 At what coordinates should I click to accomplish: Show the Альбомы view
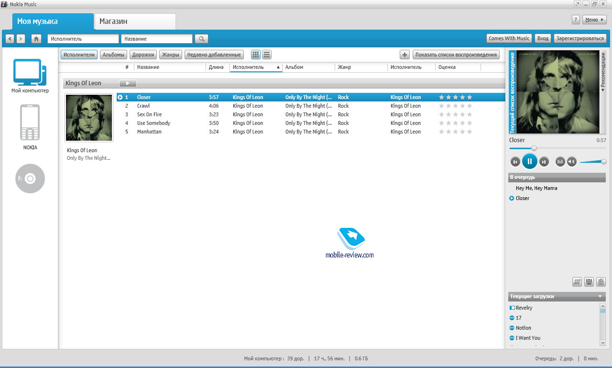pos(114,55)
